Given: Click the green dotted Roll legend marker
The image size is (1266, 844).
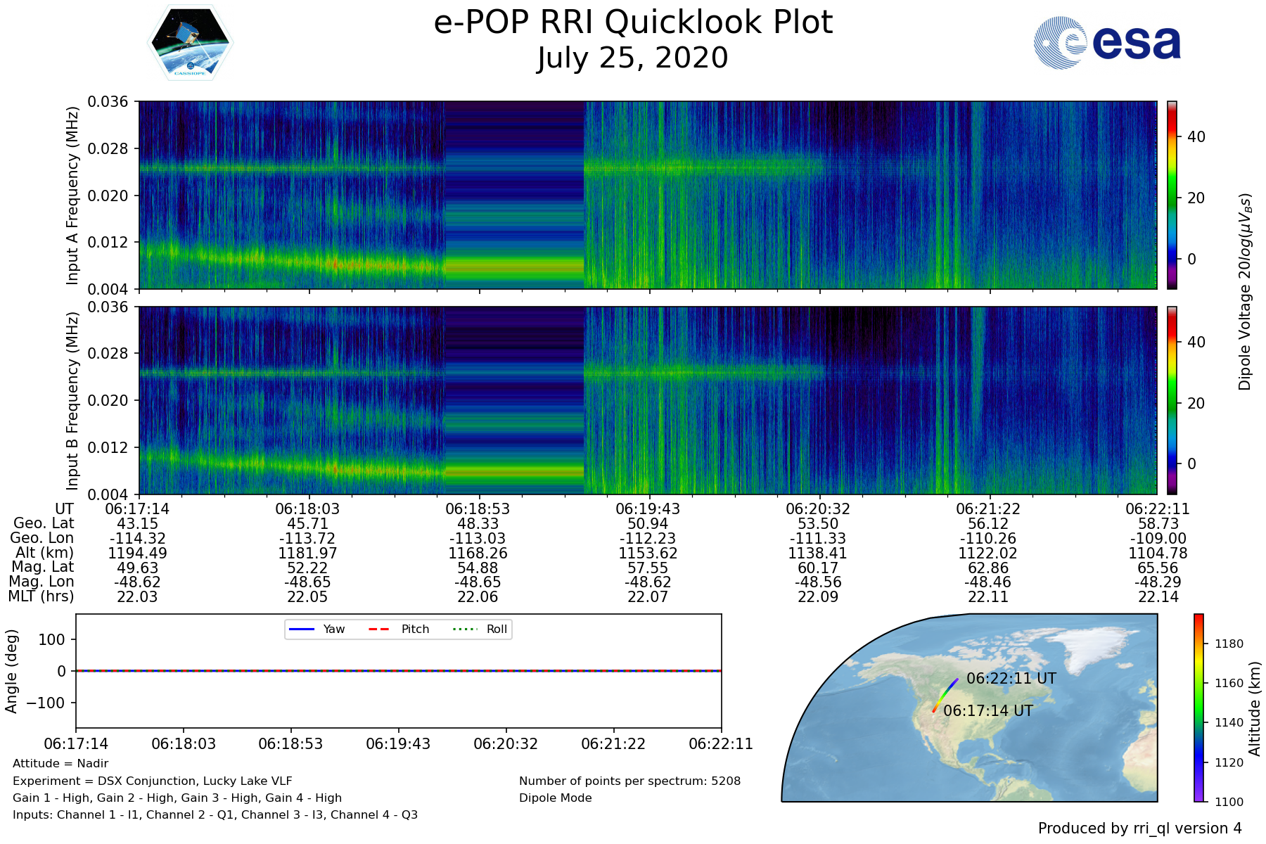Looking at the screenshot, I should [x=464, y=629].
